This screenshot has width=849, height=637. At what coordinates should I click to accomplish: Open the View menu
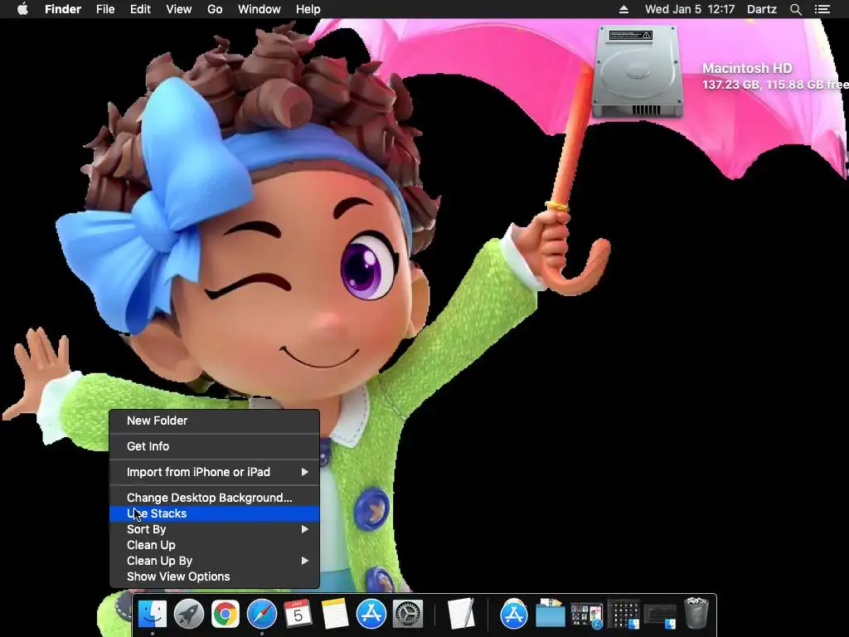coord(179,9)
